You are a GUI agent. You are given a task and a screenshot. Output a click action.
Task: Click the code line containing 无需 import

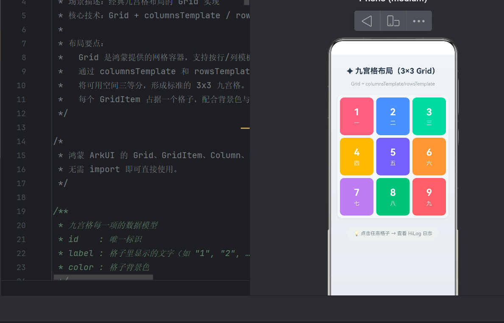pos(118,170)
